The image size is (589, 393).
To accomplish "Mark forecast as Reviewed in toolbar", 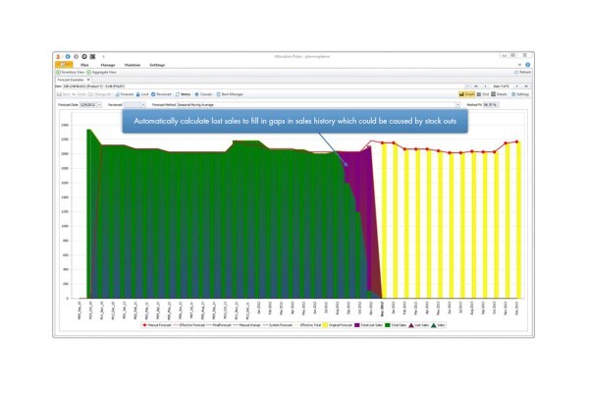I will pyautogui.click(x=161, y=94).
